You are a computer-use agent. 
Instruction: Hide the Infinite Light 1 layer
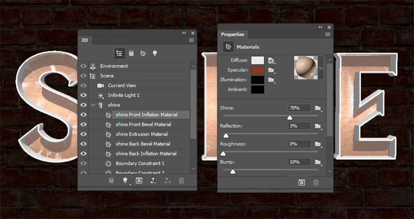point(84,95)
